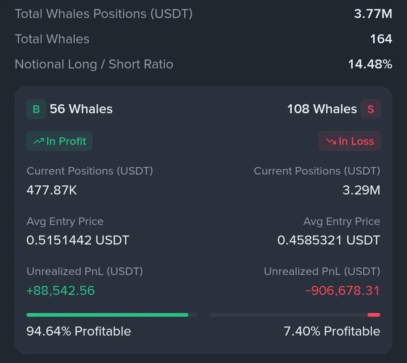Click the red S sell badge icon
The width and height of the screenshot is (407, 363).
click(371, 109)
